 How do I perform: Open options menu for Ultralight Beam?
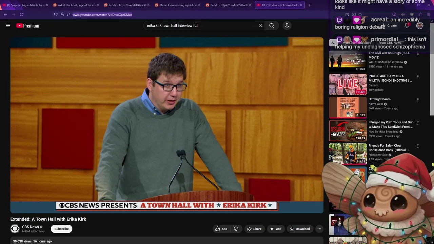pos(418,100)
